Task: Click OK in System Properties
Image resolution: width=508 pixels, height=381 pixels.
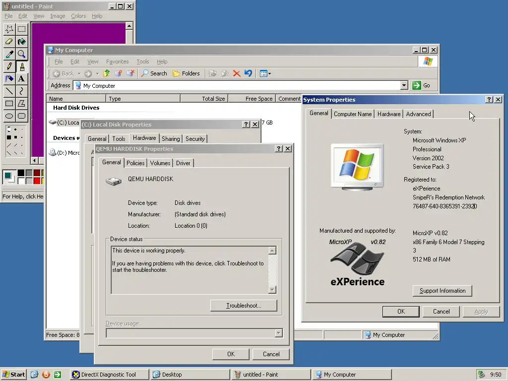Action: [401, 312]
